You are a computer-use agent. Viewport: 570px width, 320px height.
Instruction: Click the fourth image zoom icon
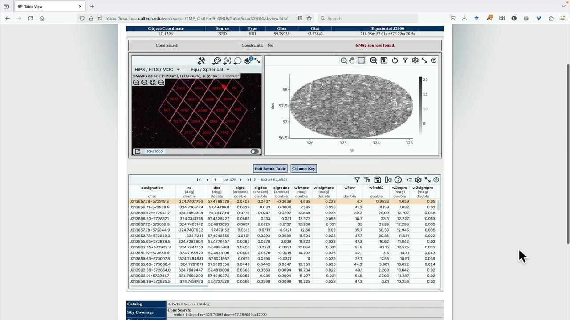(x=161, y=82)
